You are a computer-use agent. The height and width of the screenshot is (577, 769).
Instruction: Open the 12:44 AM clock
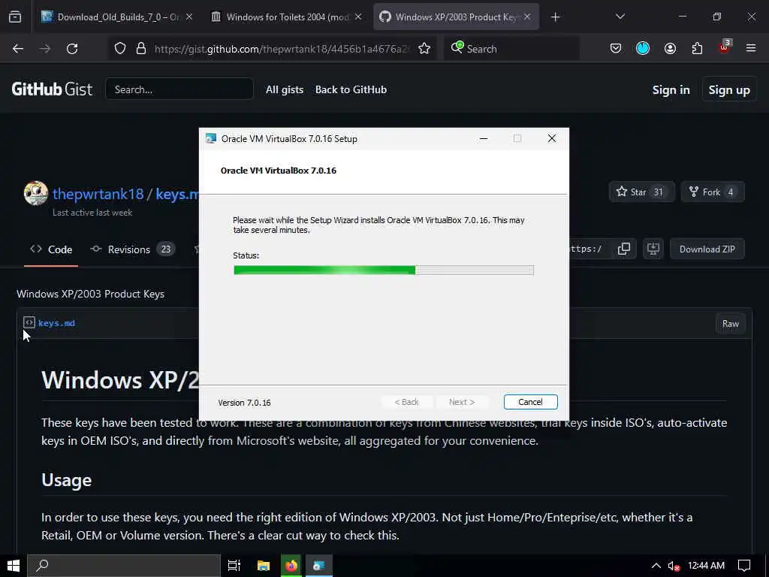click(706, 566)
